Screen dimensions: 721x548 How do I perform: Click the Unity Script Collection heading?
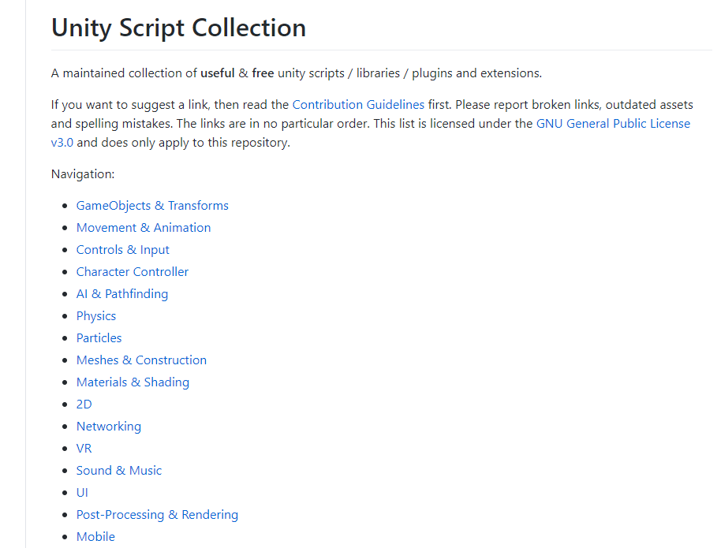tap(178, 28)
